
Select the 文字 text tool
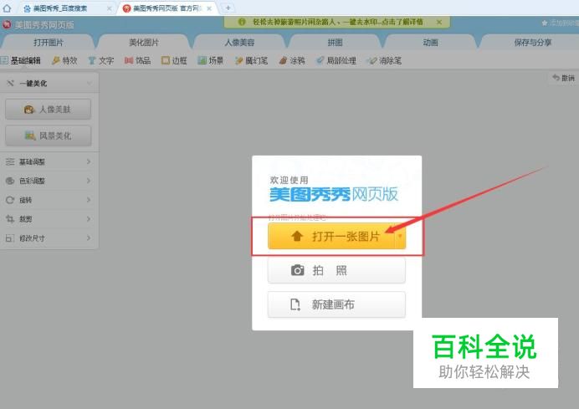point(101,60)
